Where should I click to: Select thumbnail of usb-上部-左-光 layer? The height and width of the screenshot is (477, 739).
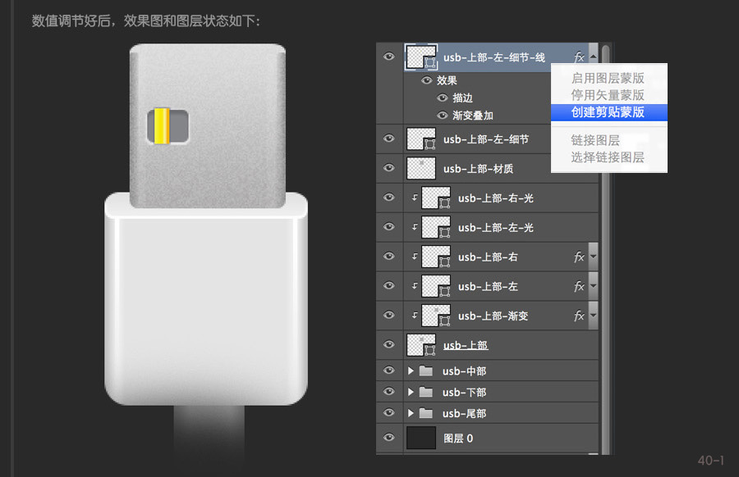(x=436, y=227)
